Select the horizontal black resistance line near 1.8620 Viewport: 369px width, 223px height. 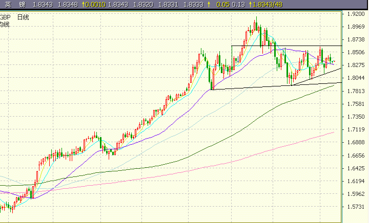[x=286, y=46]
